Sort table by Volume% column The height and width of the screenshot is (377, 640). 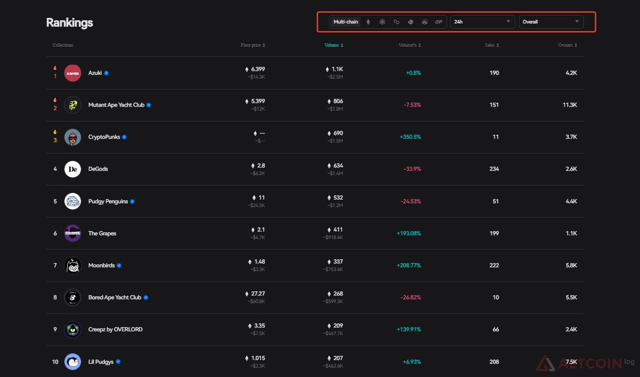coord(409,45)
